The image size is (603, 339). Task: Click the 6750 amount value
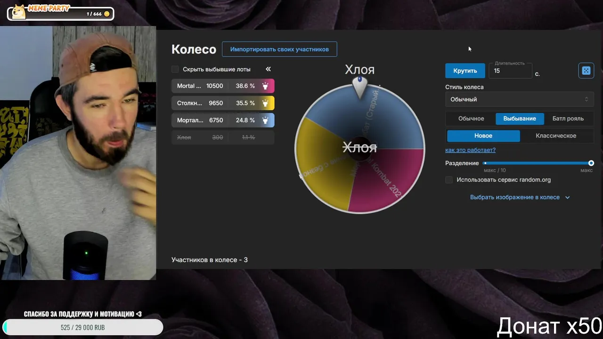pos(216,120)
